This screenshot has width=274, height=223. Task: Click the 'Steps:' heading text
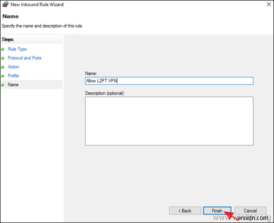8,40
